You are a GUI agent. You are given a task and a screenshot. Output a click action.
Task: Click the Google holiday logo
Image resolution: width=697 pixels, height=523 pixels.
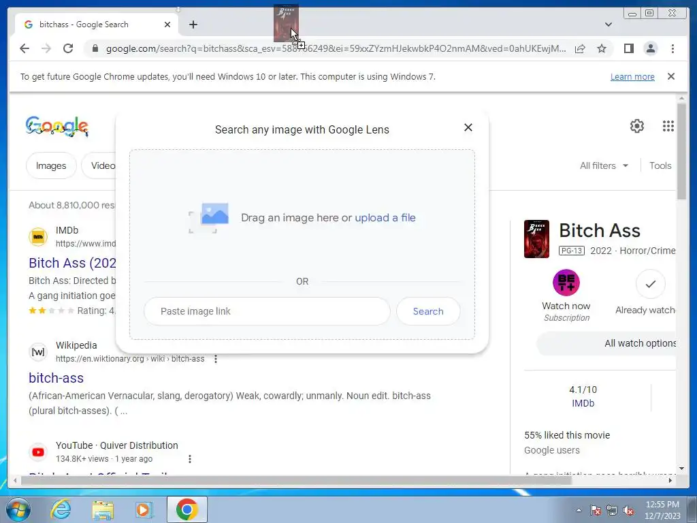click(57, 126)
